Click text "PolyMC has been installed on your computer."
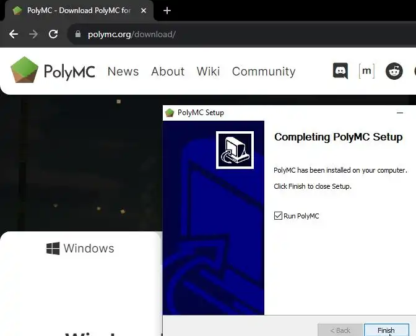Image resolution: width=416 pixels, height=336 pixels. (340, 170)
